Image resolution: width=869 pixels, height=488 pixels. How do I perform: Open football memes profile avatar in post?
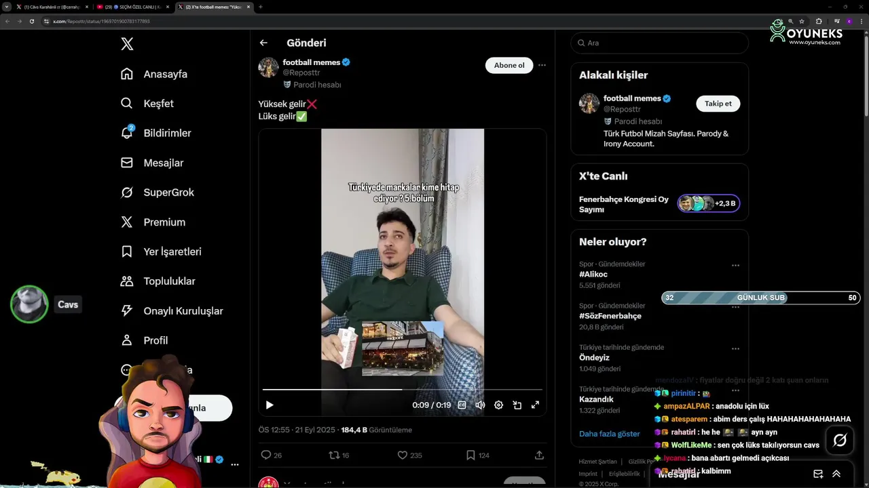[x=268, y=68]
